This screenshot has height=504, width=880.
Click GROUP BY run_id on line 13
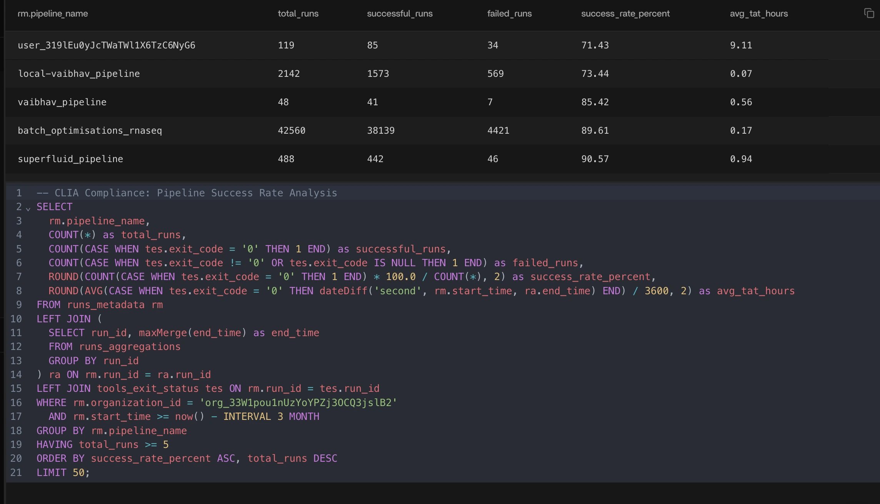coord(93,361)
